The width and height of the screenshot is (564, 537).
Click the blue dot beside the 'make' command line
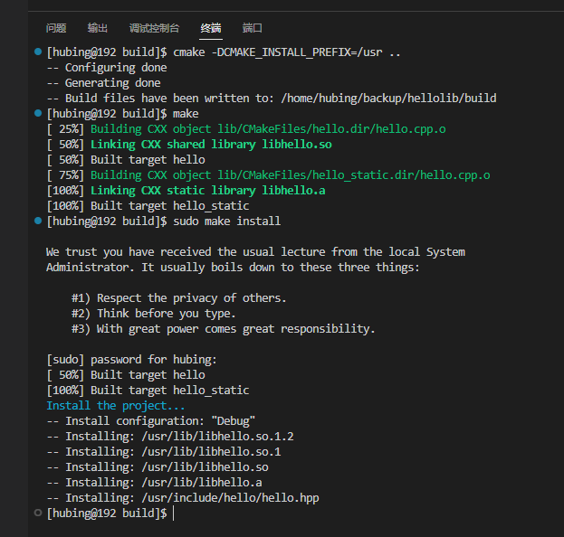click(x=38, y=113)
